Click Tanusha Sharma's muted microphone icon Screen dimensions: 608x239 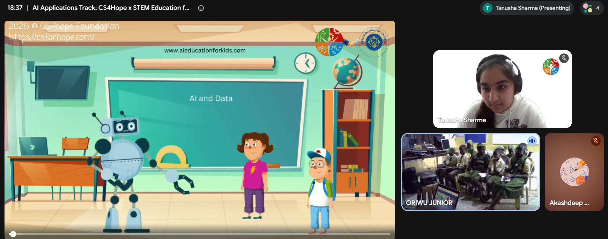click(x=564, y=58)
